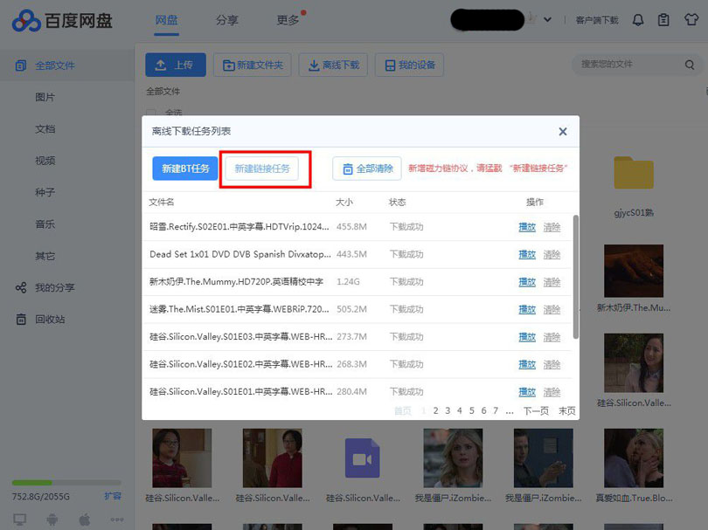Play the Silicon.Valley.S01E01 task
708x530 pixels.
tap(527, 392)
